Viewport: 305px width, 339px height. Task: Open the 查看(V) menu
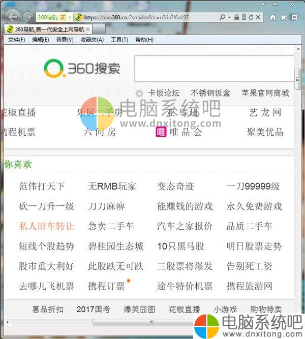65,40
